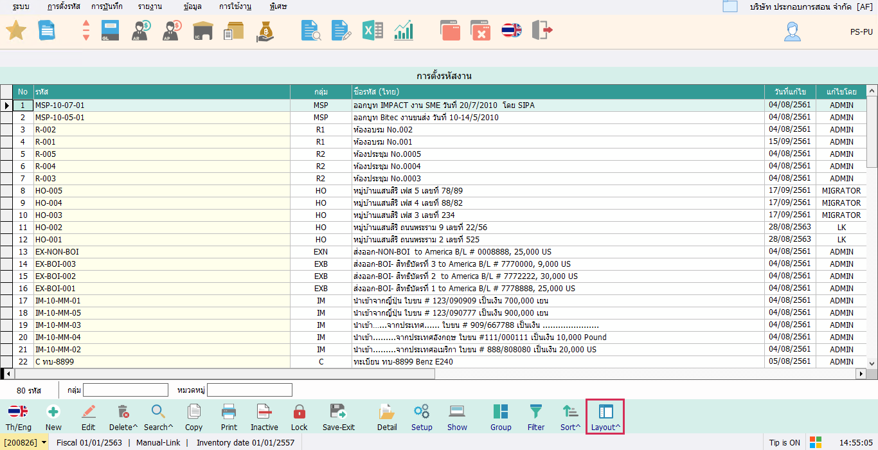
Task: Open the 200826 database dropdown arrow
Action: [44, 442]
